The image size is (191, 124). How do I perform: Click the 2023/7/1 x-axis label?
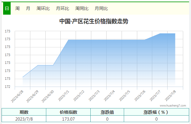point(64,96)
